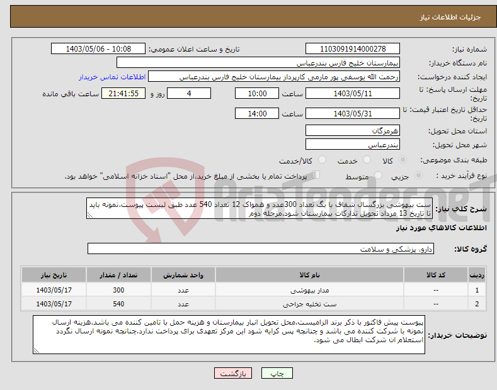Click the general need description text area

[260, 209]
